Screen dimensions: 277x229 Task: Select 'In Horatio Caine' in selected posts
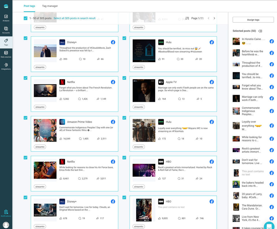[253, 41]
